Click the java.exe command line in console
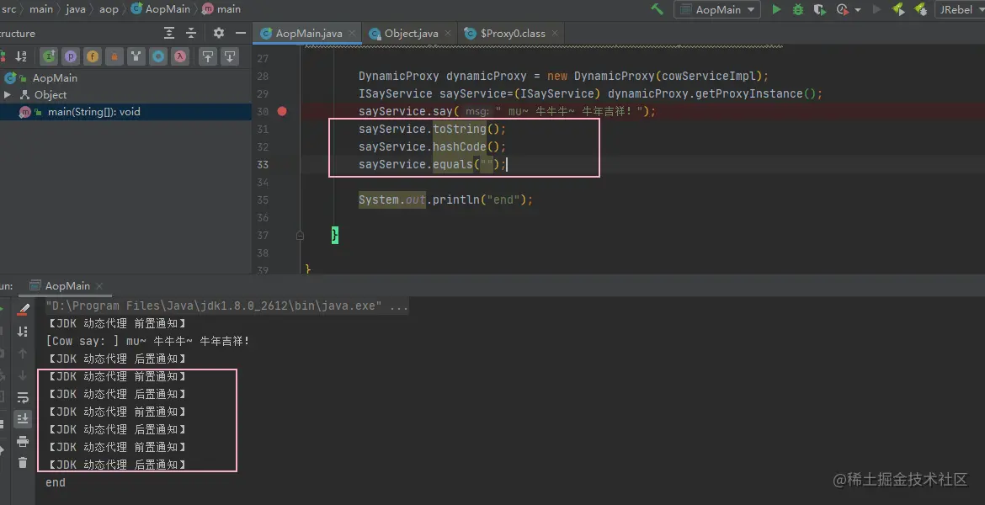 226,306
